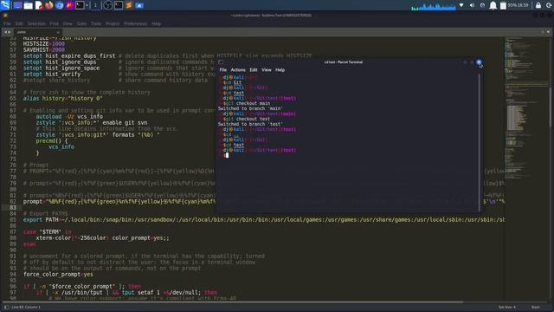Open Sublime Text Preferences menu

pos(135,23)
